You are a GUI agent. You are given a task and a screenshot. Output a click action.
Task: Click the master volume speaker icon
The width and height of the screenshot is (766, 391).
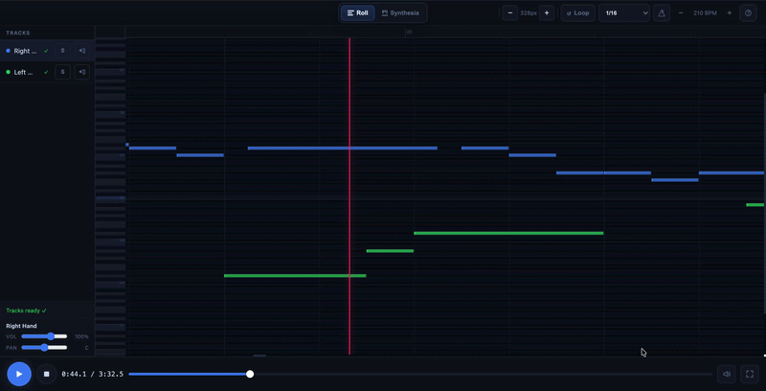tap(727, 374)
